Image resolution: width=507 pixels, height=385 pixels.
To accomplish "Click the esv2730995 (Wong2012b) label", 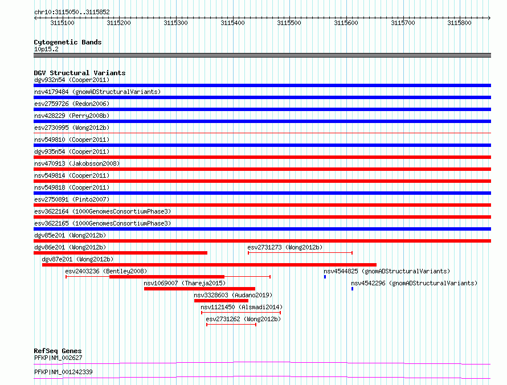I will click(72, 128).
